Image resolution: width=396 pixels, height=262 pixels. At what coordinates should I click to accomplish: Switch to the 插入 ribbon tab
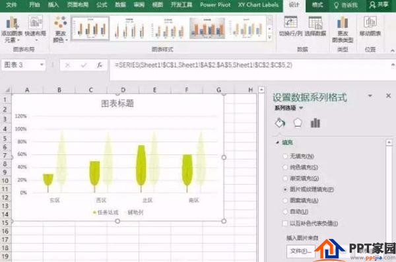(53, 5)
